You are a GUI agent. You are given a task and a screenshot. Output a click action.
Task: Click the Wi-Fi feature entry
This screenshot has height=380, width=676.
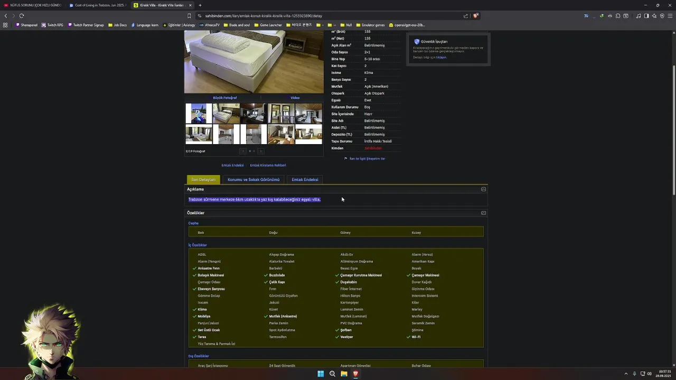(416, 337)
